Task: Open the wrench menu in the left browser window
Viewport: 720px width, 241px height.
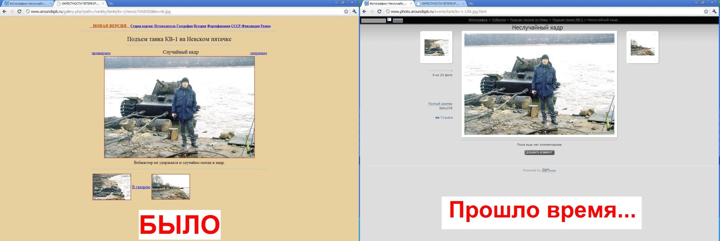Action: (x=354, y=11)
